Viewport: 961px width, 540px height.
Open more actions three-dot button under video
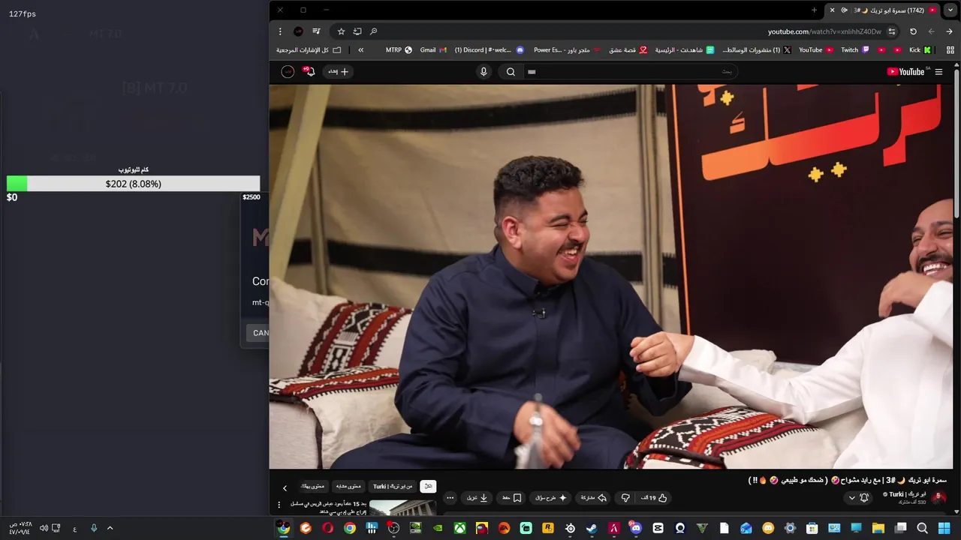(x=450, y=498)
